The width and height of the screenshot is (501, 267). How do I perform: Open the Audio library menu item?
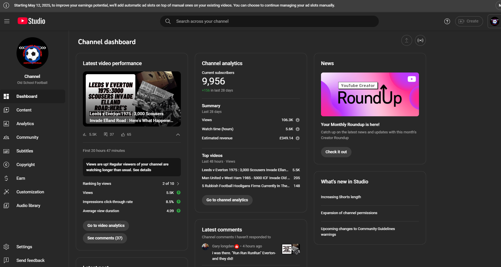[33, 206]
